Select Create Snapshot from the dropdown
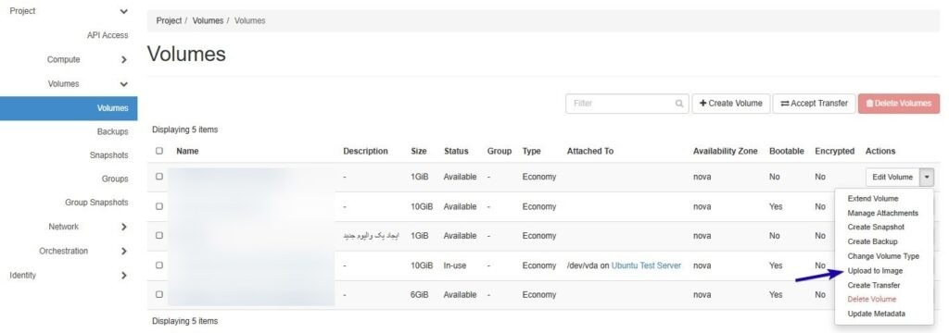Screen dimensions: 949x333 (x=876, y=228)
